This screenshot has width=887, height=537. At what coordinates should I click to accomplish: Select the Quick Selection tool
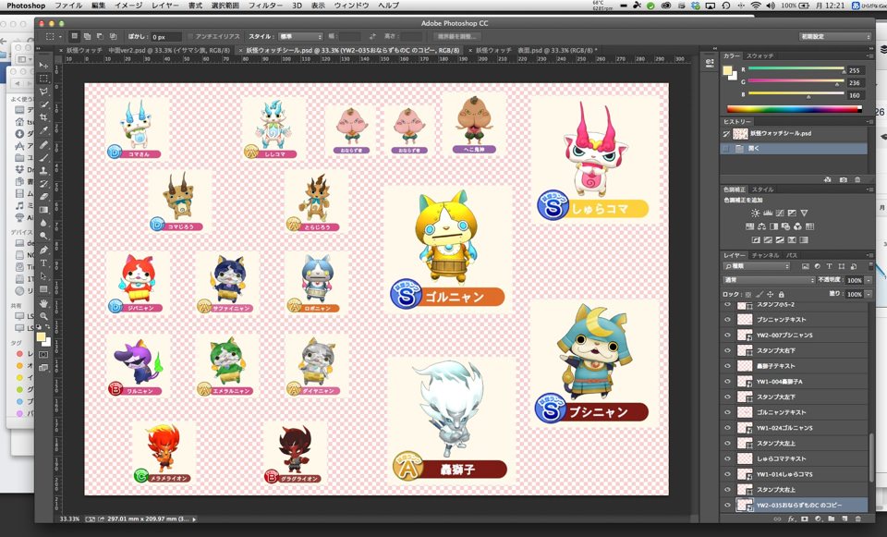(x=43, y=104)
